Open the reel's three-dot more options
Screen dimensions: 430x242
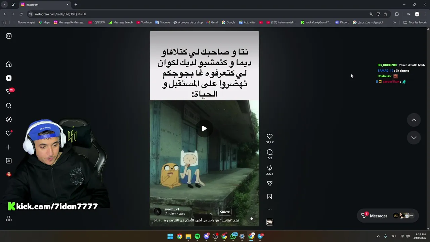269,209
